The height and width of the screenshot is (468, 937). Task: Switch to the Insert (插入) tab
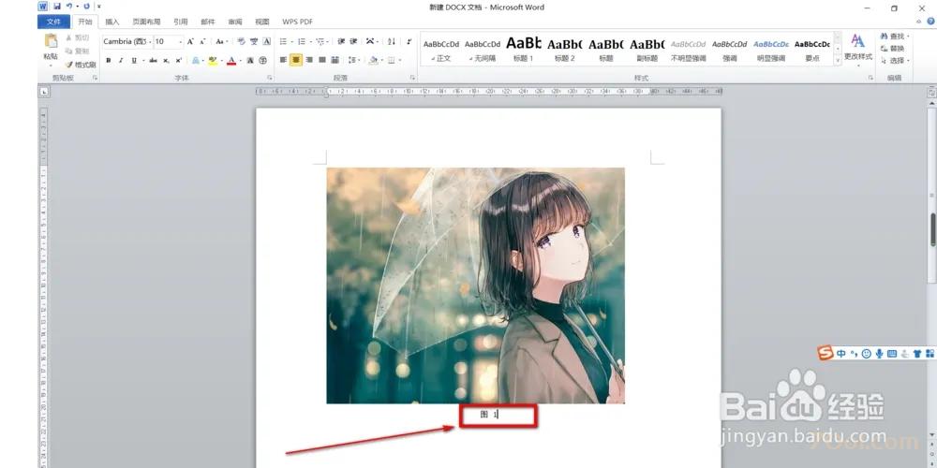pos(112,22)
